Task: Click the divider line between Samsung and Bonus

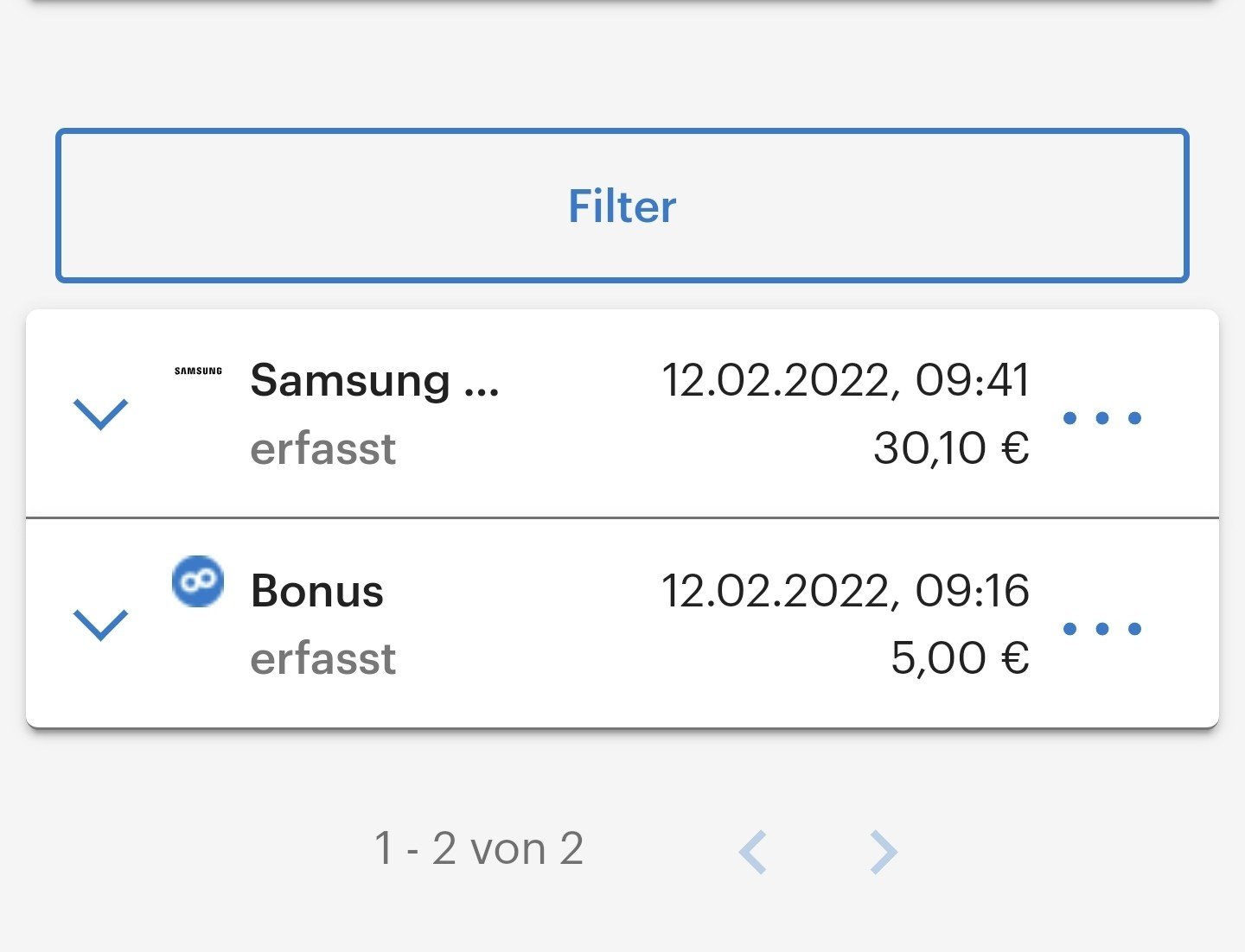Action: click(622, 518)
